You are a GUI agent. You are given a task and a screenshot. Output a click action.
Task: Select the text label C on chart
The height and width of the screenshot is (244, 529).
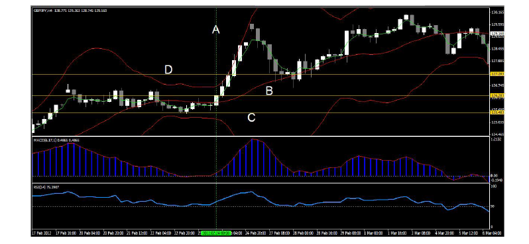(251, 118)
